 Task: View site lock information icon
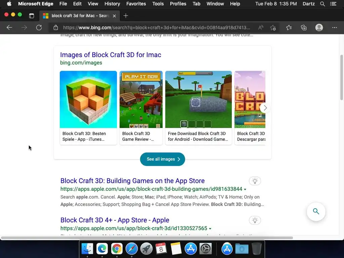[56, 28]
